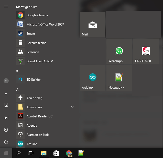Image resolution: width=163 pixels, height=158 pixels.
Task: Open the Notepad++ tile
Action: [x=119, y=78]
